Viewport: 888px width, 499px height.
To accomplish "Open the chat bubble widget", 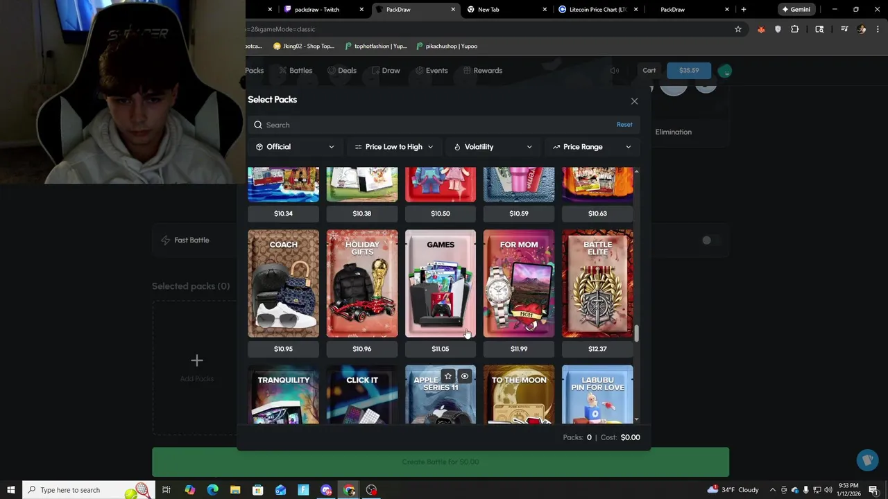I will [867, 460].
